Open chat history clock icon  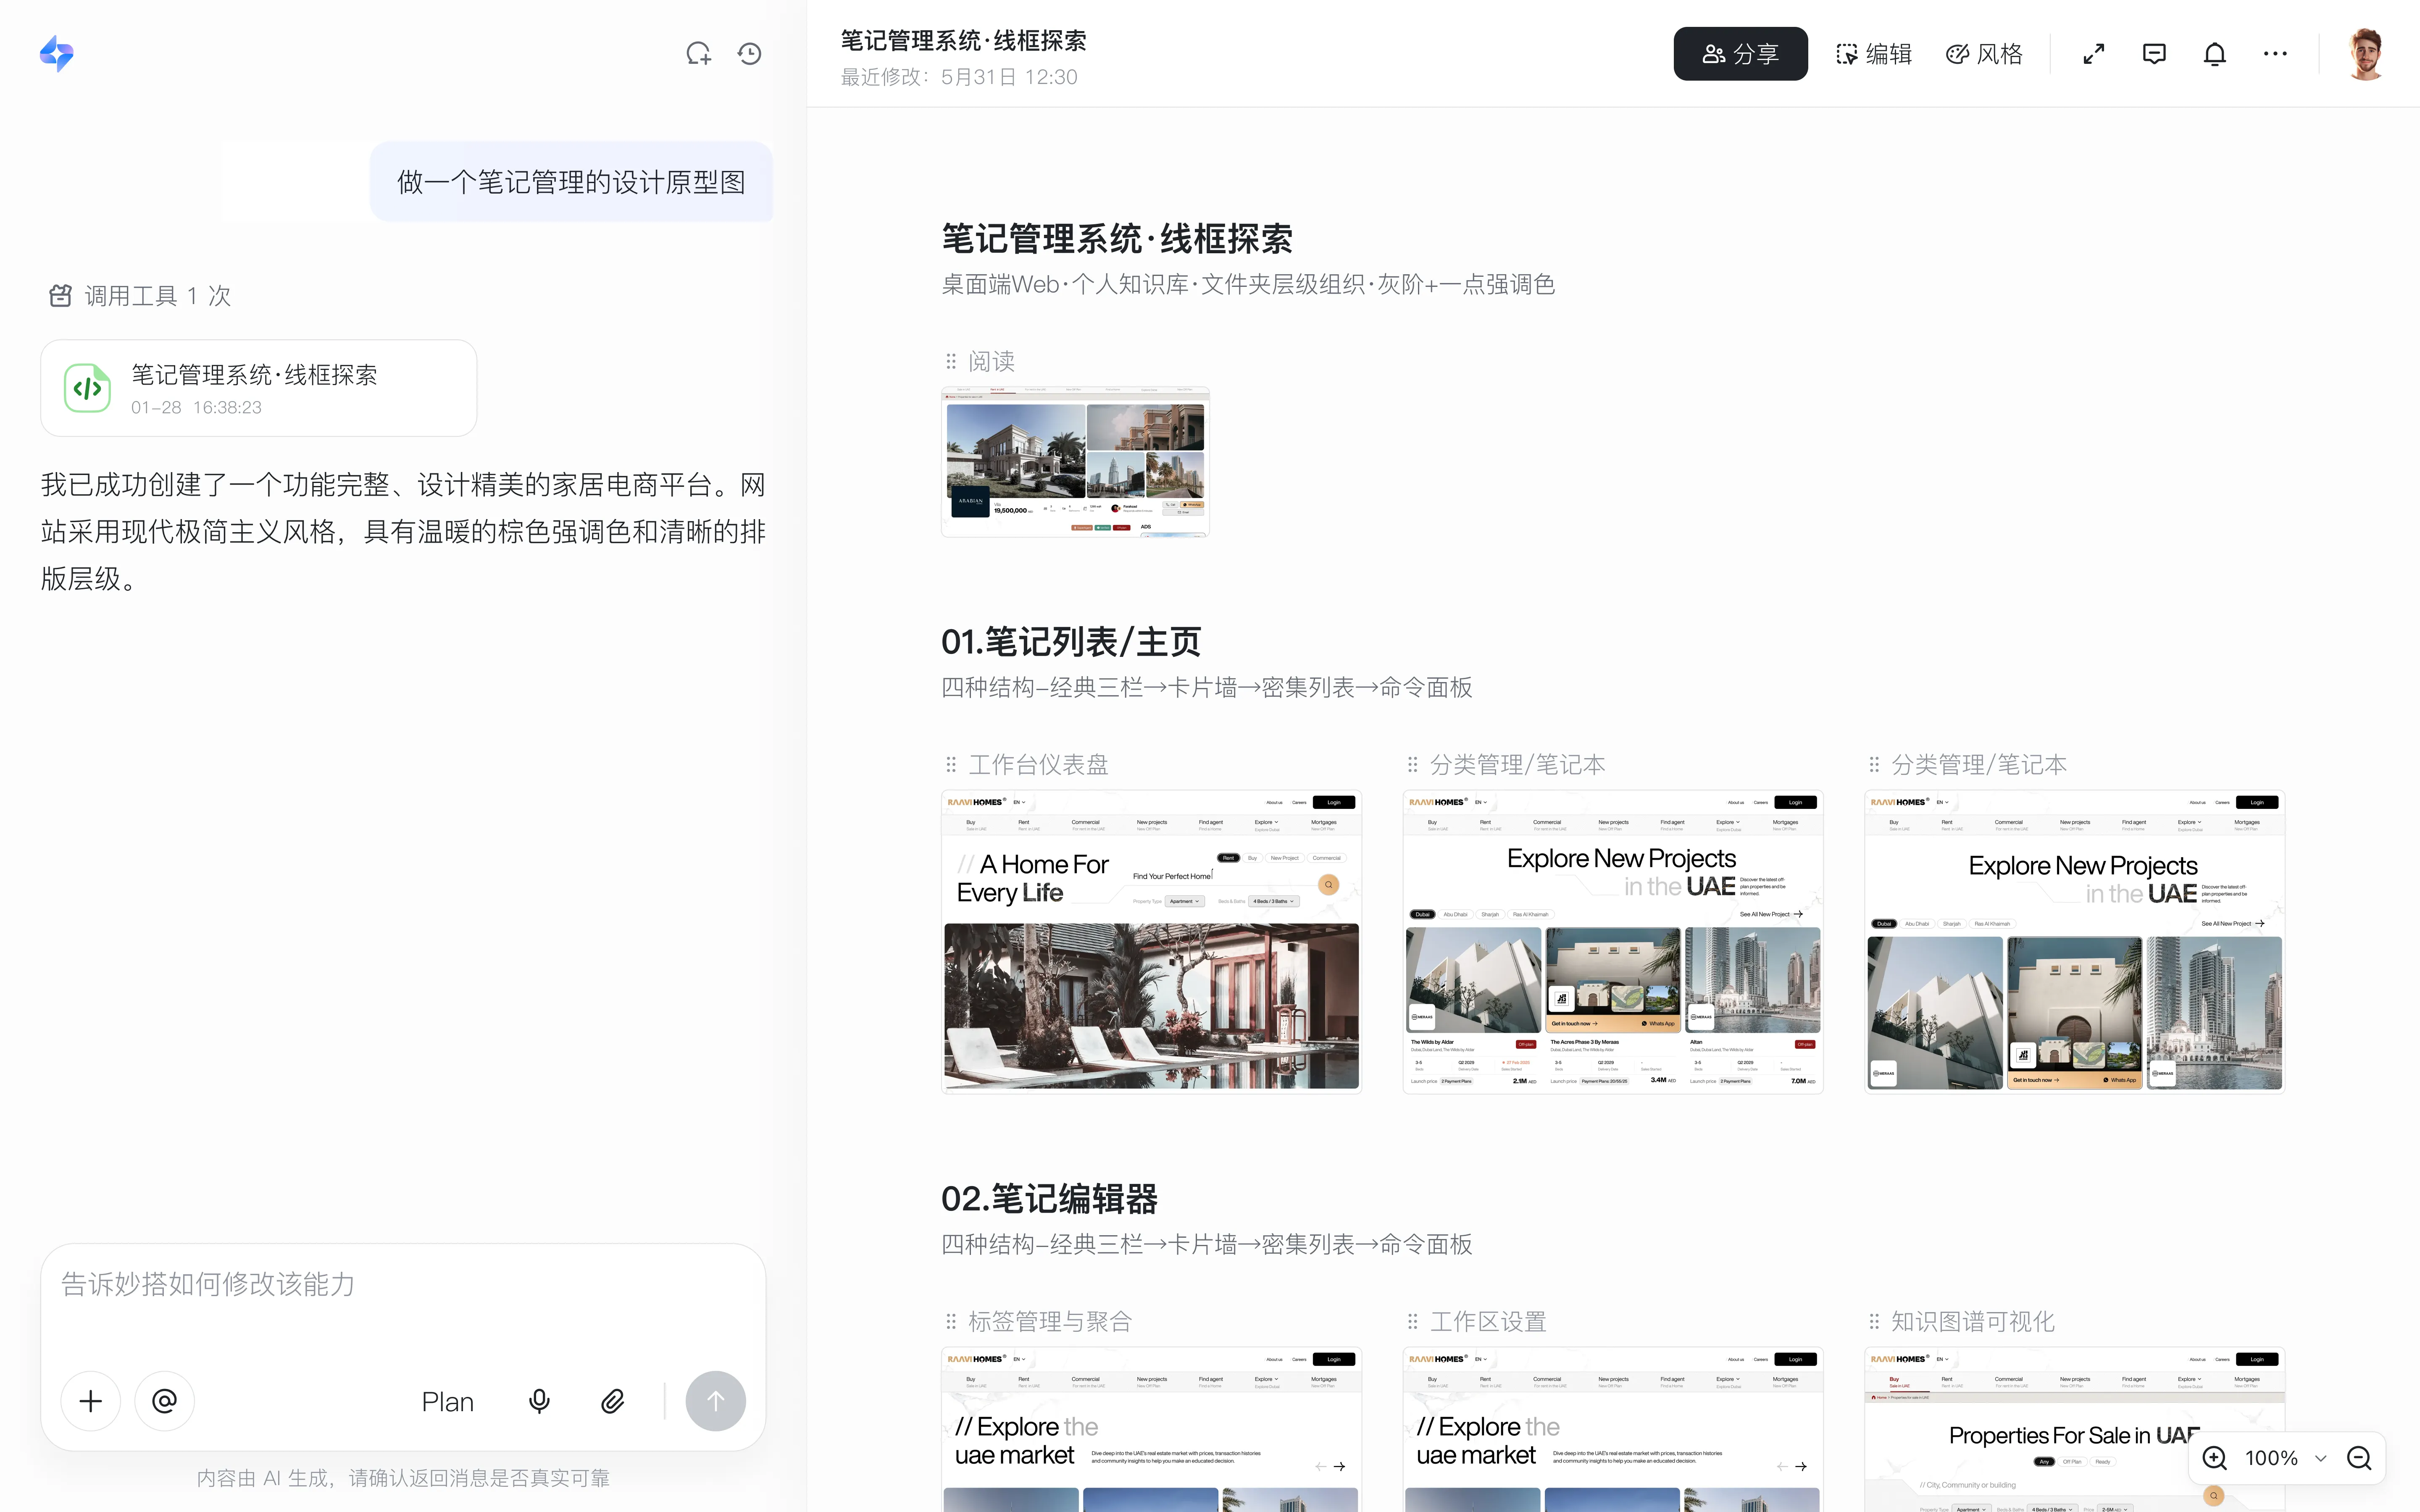point(750,54)
